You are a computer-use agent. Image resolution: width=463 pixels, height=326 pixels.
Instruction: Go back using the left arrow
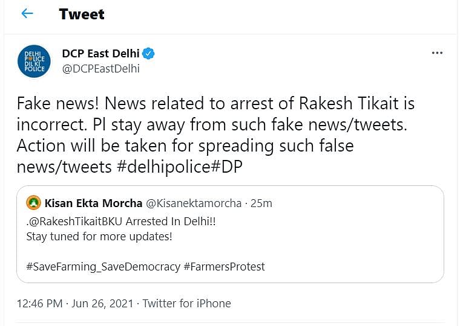(27, 14)
